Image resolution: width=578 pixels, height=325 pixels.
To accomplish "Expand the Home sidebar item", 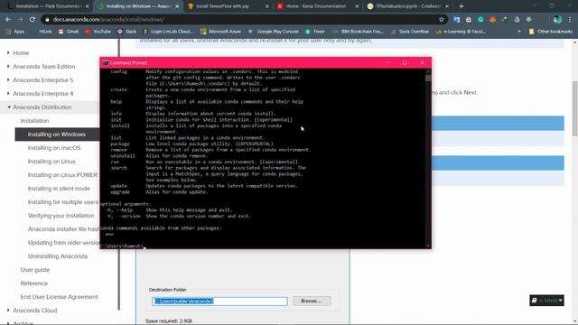I will point(8,53).
